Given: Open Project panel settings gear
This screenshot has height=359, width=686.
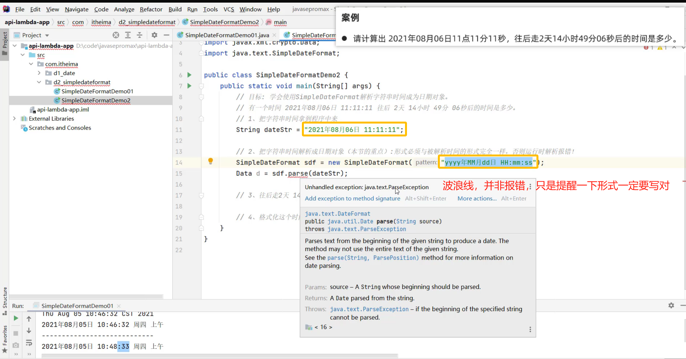Looking at the screenshot, I should pyautogui.click(x=154, y=35).
